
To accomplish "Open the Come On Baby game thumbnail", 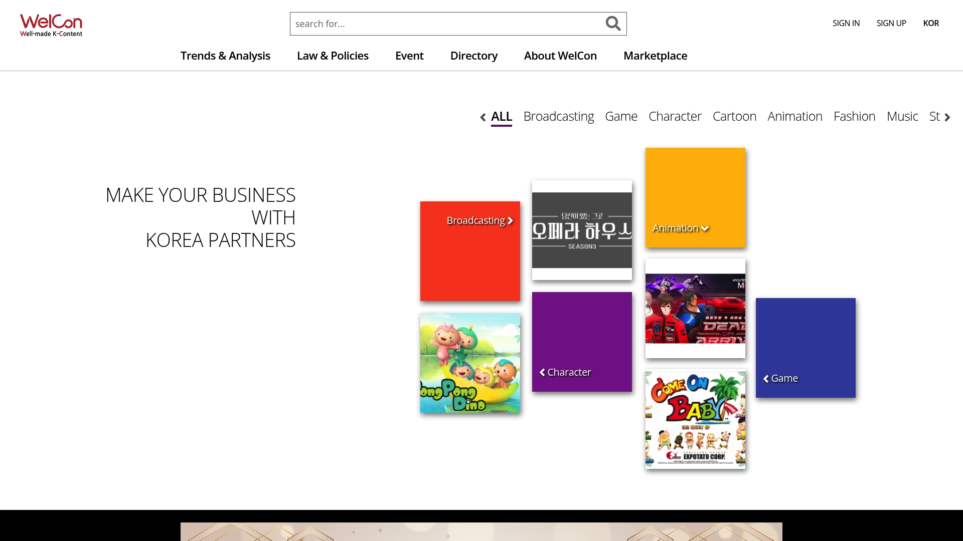I will click(695, 420).
